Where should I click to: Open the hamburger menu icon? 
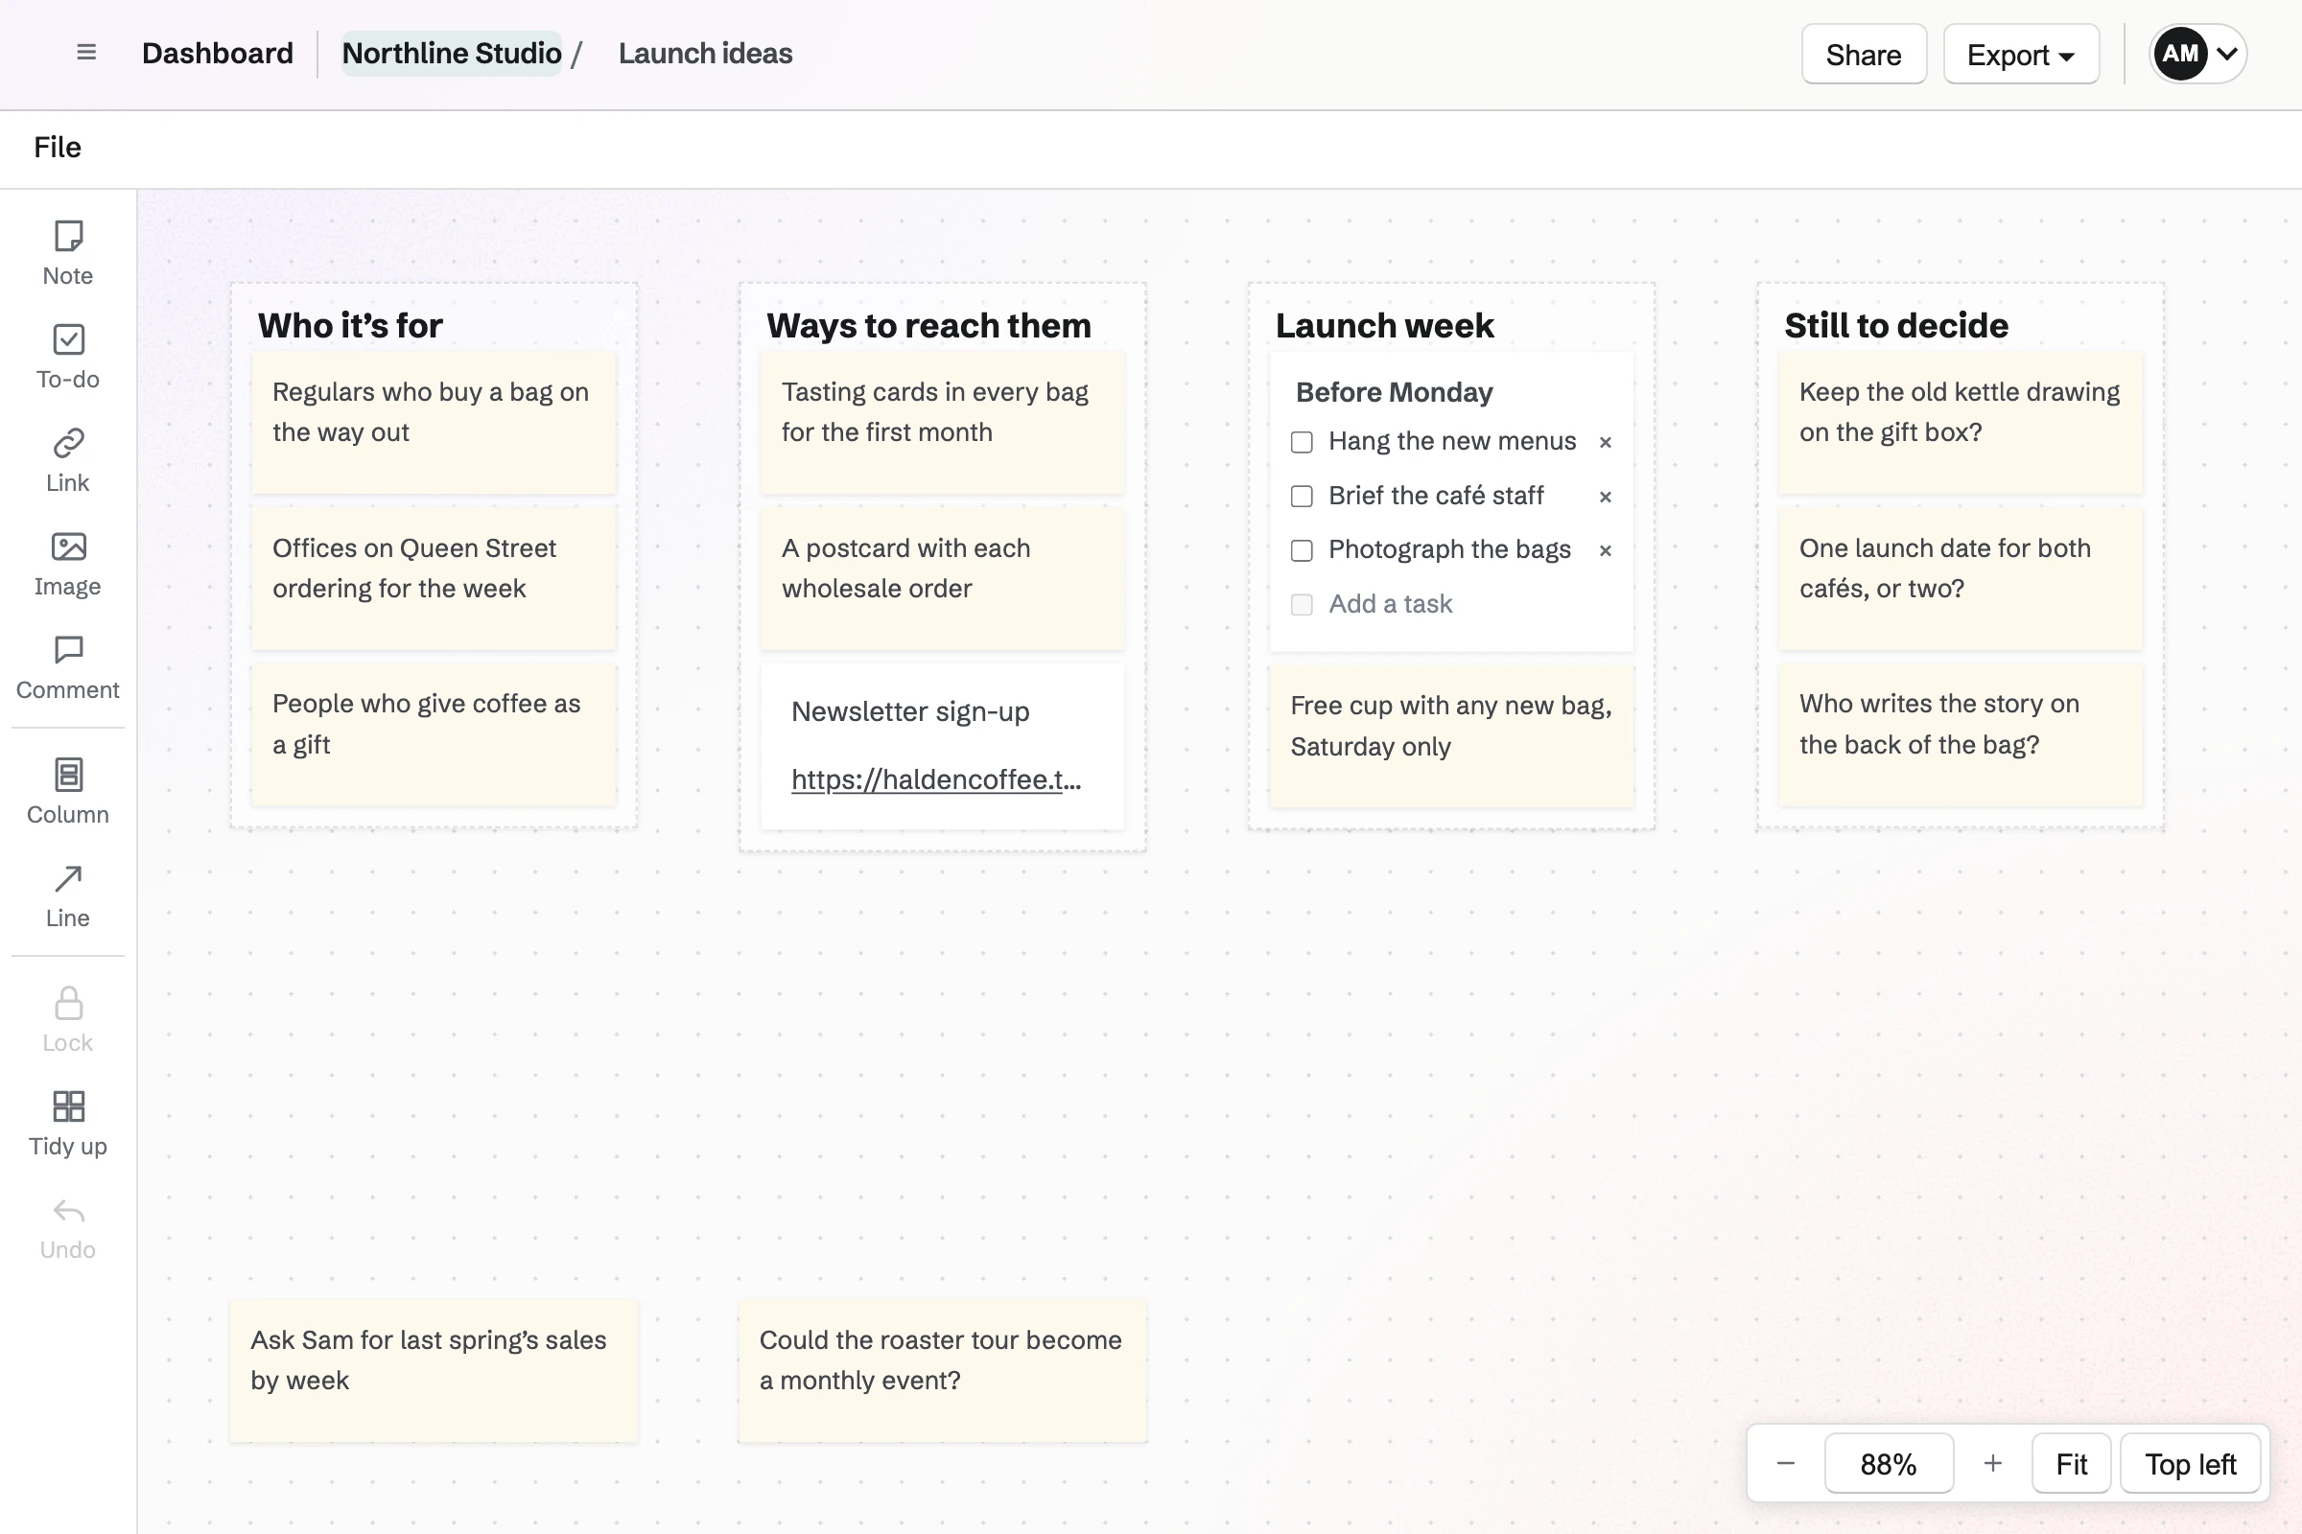(86, 53)
